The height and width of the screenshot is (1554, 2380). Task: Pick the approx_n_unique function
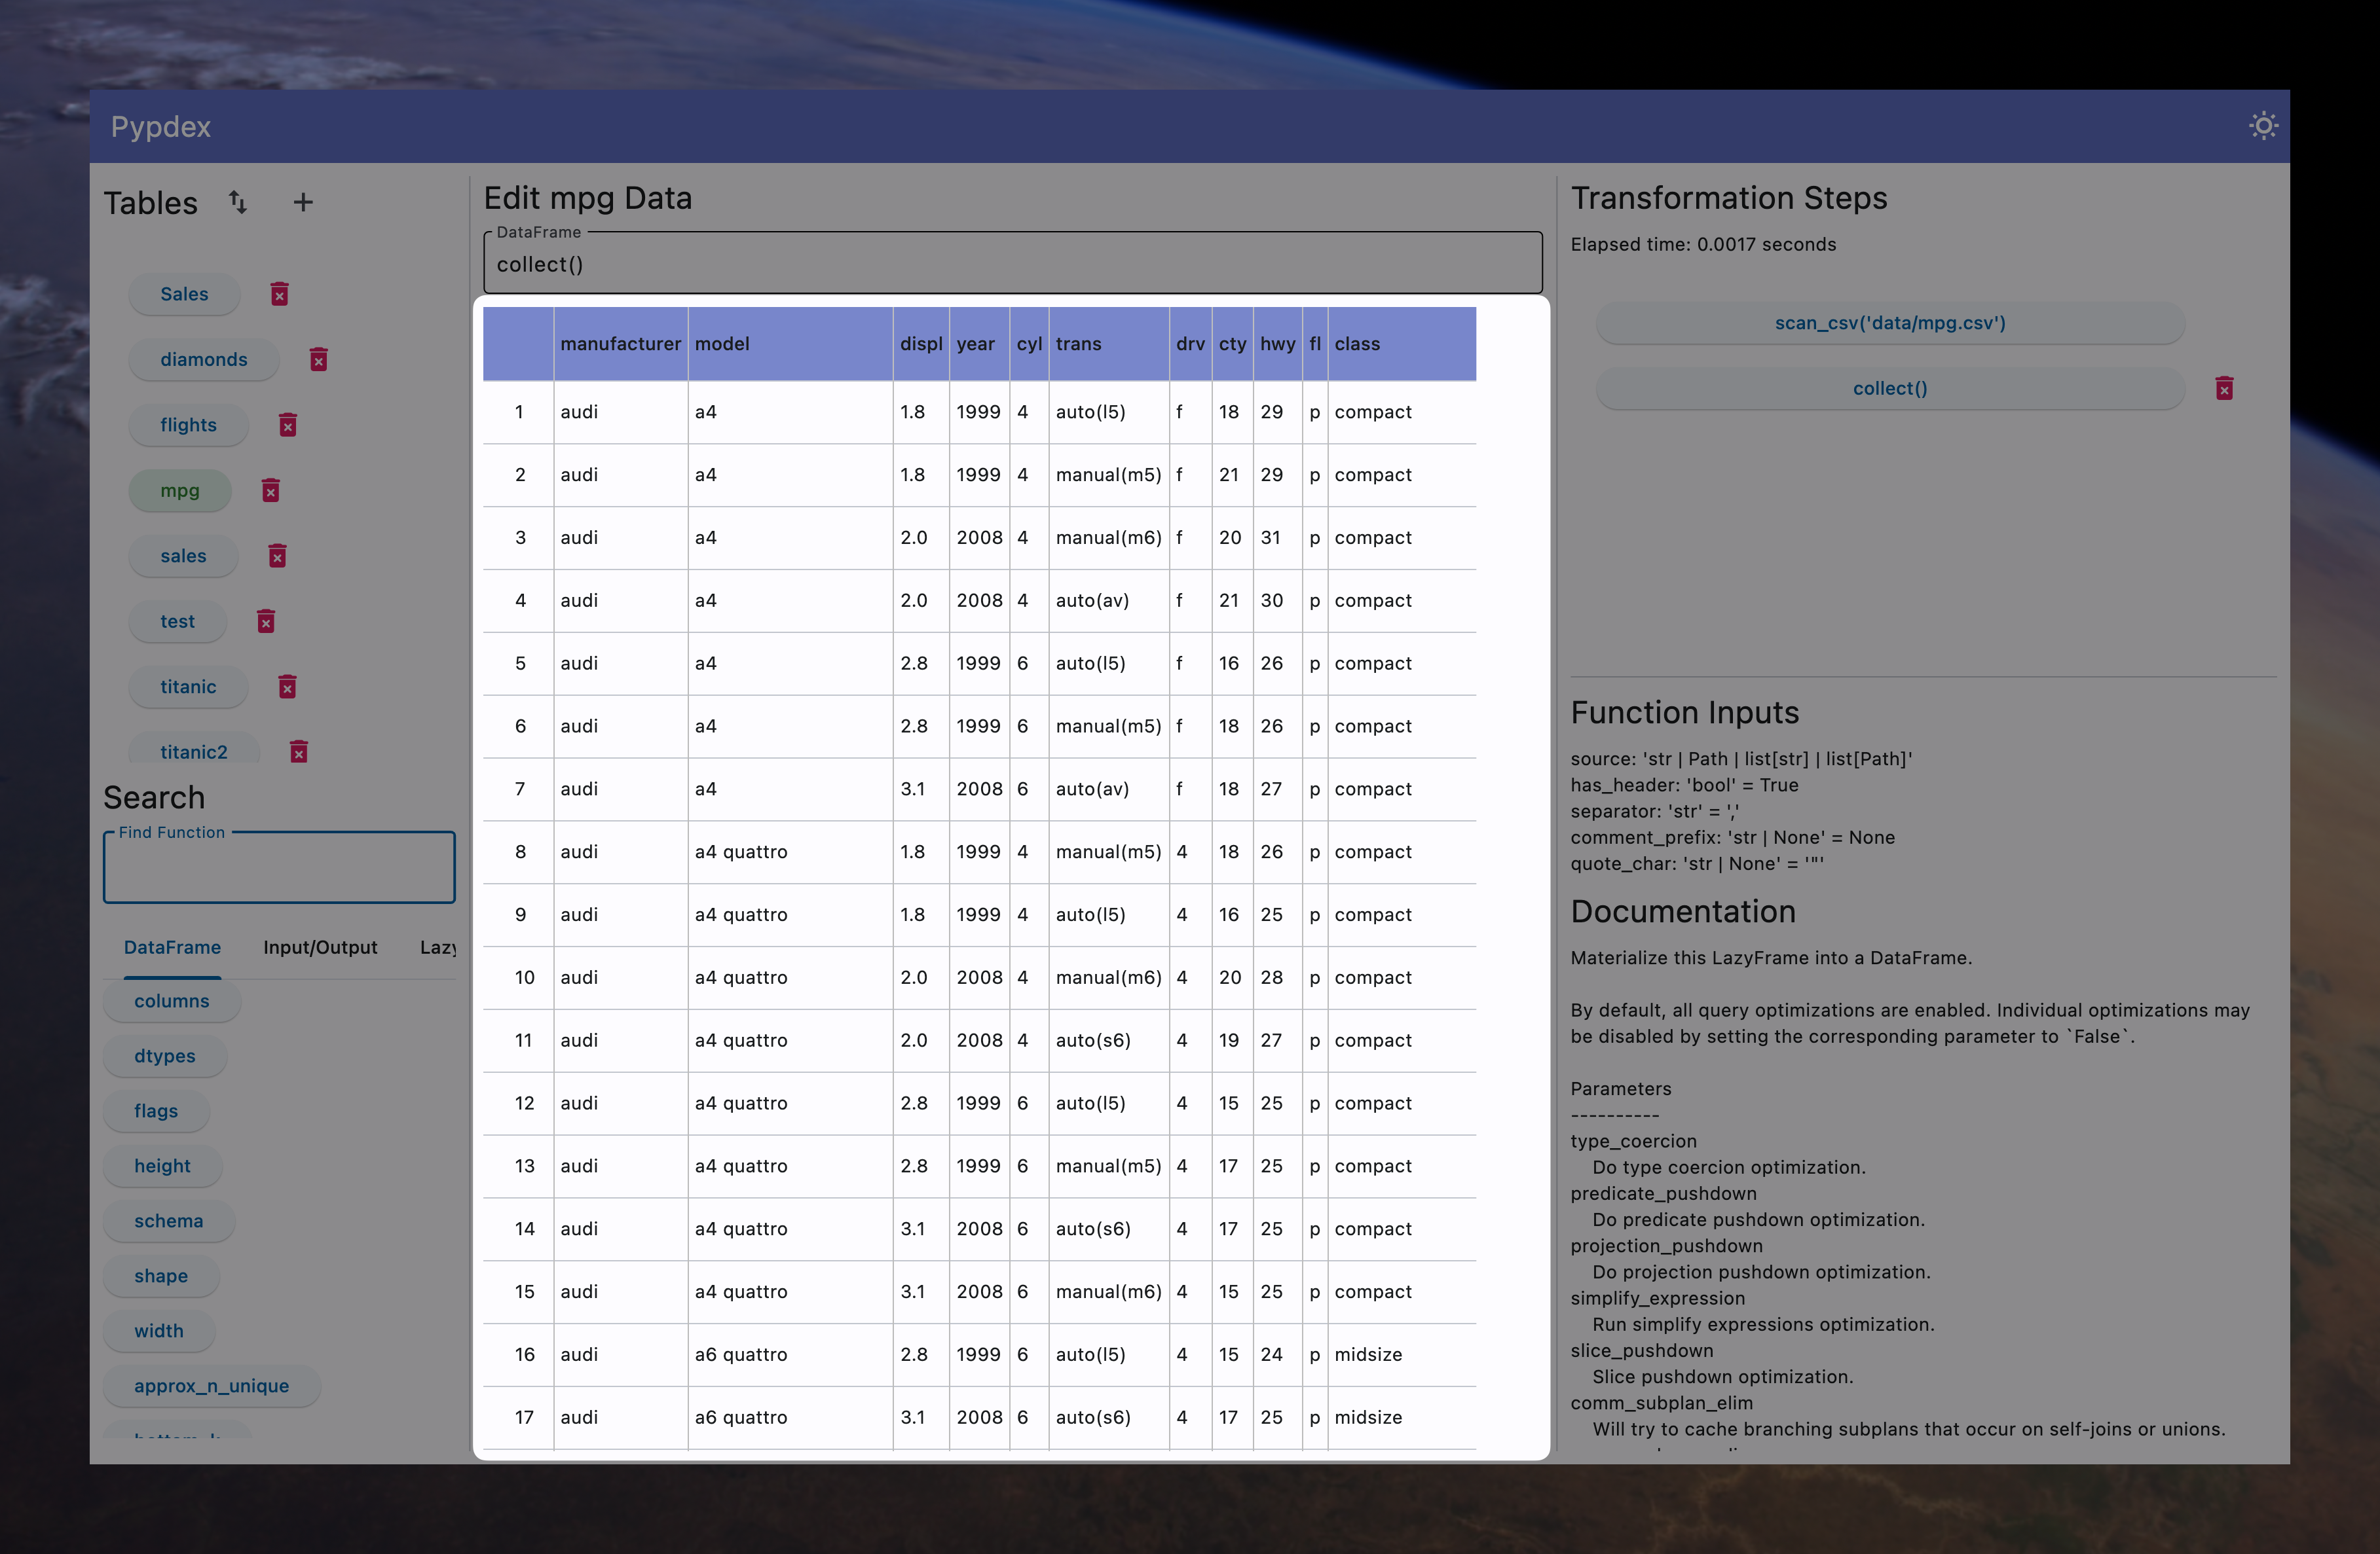click(211, 1386)
